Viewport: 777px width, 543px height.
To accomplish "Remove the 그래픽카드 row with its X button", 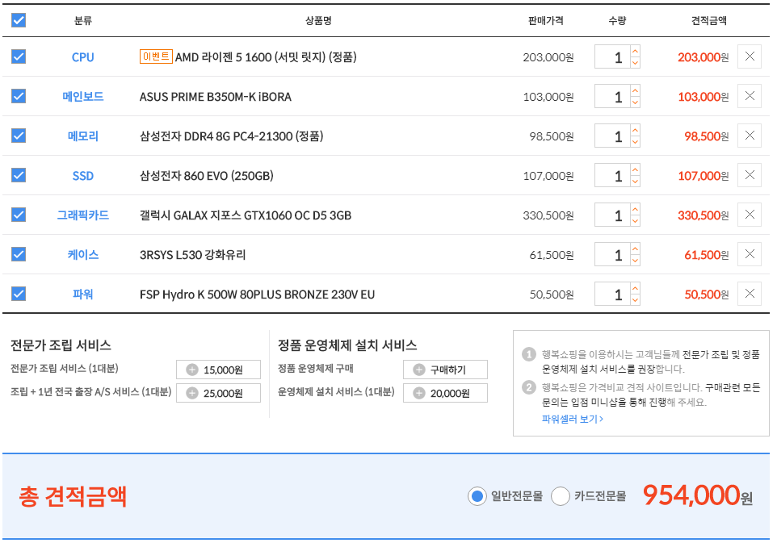I will 749,215.
